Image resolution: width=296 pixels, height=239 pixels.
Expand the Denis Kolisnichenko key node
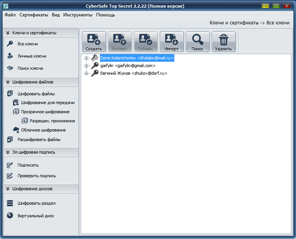click(87, 58)
